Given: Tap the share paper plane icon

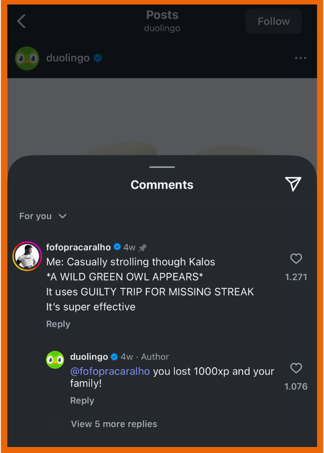Looking at the screenshot, I should coord(293,184).
